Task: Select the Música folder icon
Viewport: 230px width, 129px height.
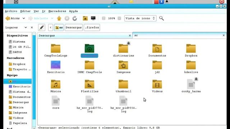Action: (x=56, y=84)
